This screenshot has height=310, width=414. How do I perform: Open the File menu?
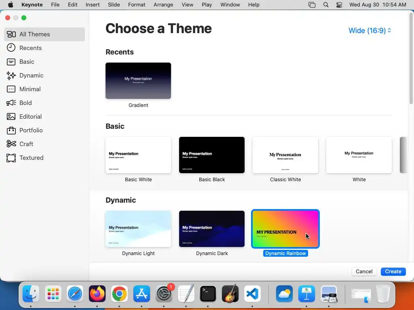point(55,5)
